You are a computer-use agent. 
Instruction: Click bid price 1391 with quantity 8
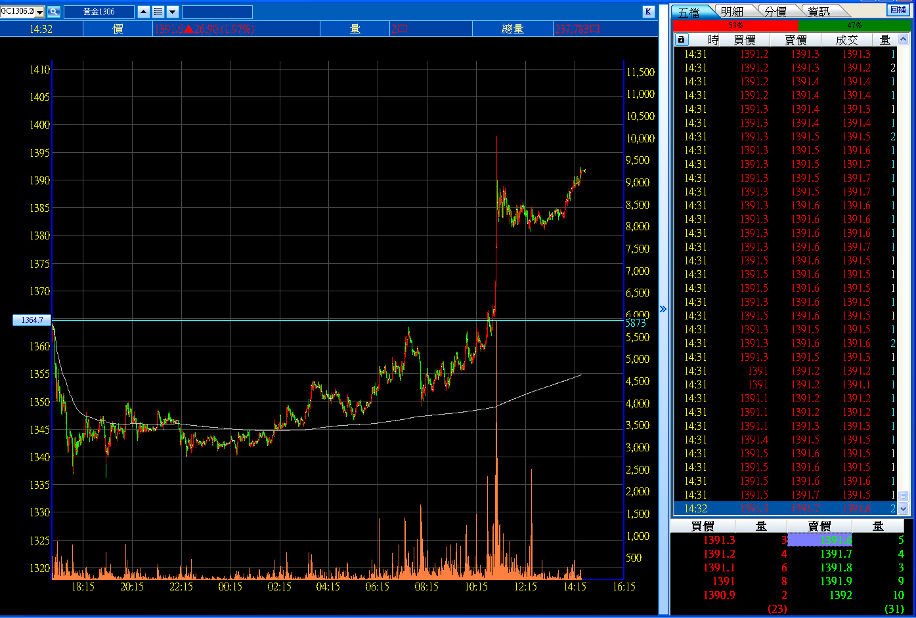click(724, 581)
